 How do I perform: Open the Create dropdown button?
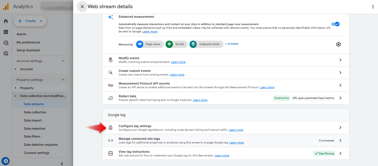pyautogui.click(x=30, y=21)
